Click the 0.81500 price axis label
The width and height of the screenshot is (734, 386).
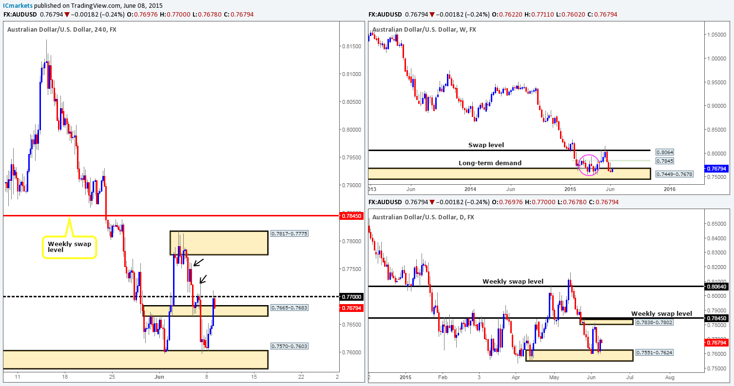(x=350, y=46)
